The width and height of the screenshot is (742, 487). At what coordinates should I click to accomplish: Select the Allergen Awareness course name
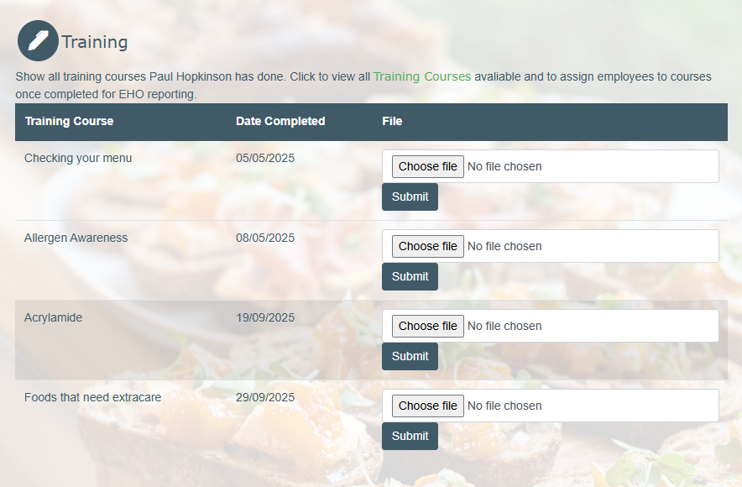pos(76,238)
